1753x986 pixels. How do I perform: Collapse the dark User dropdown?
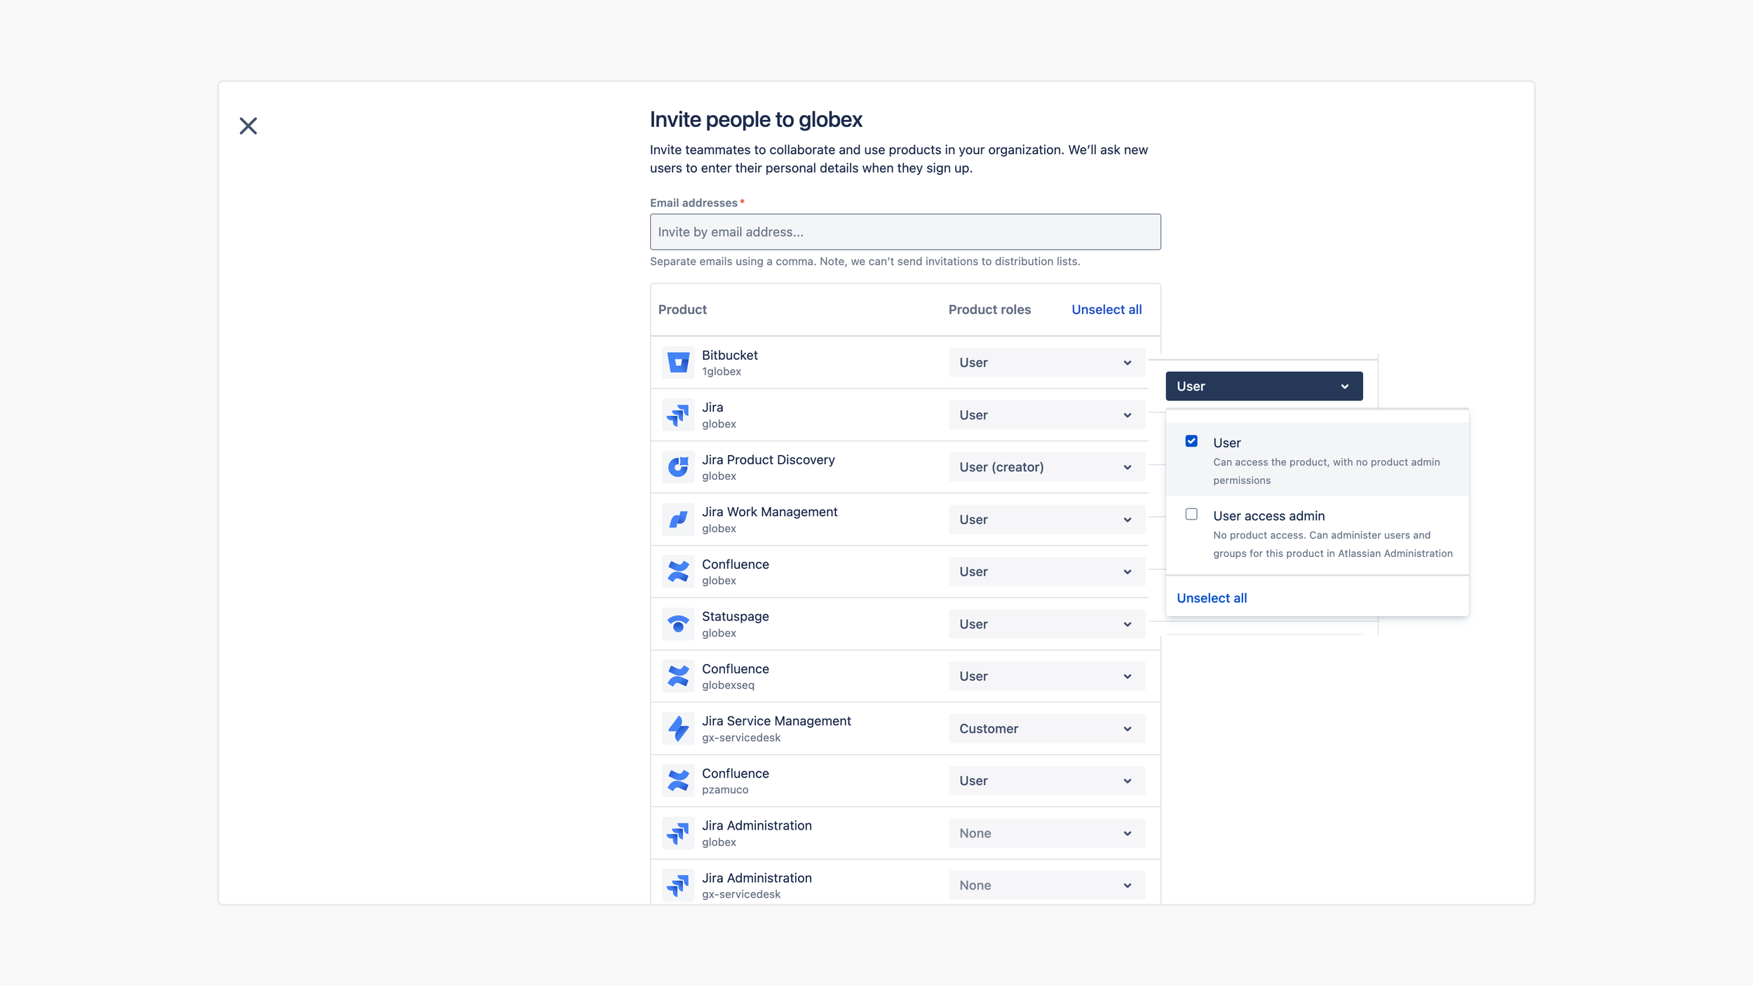point(1264,386)
